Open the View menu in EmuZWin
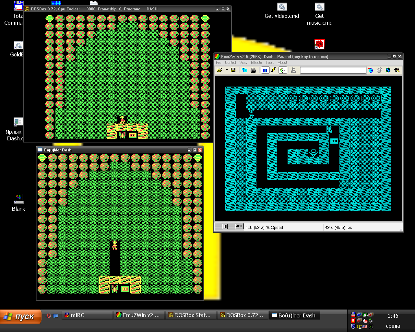This screenshot has height=332, width=415. (243, 63)
